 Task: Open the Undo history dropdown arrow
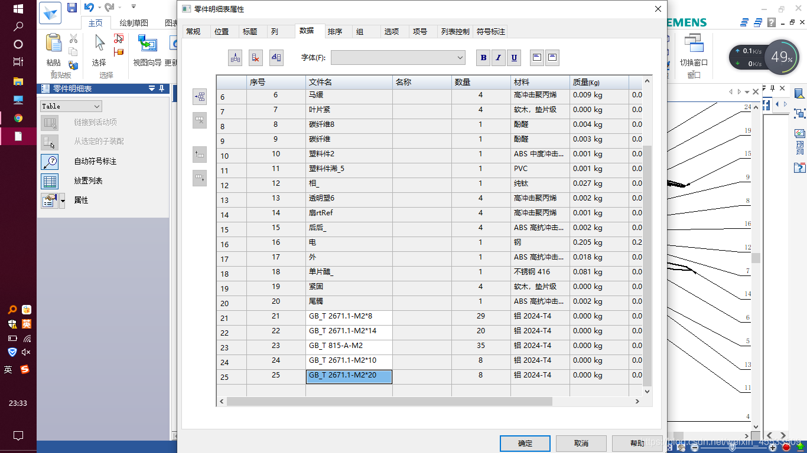click(x=99, y=7)
